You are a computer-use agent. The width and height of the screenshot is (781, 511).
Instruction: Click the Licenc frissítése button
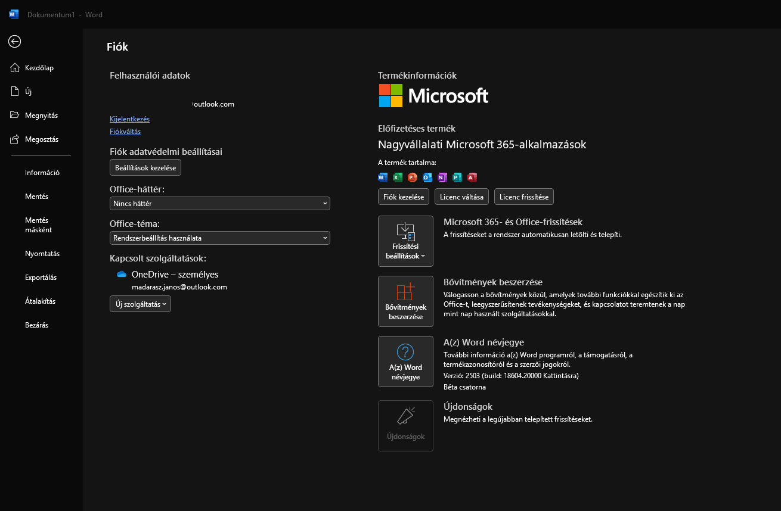point(524,197)
